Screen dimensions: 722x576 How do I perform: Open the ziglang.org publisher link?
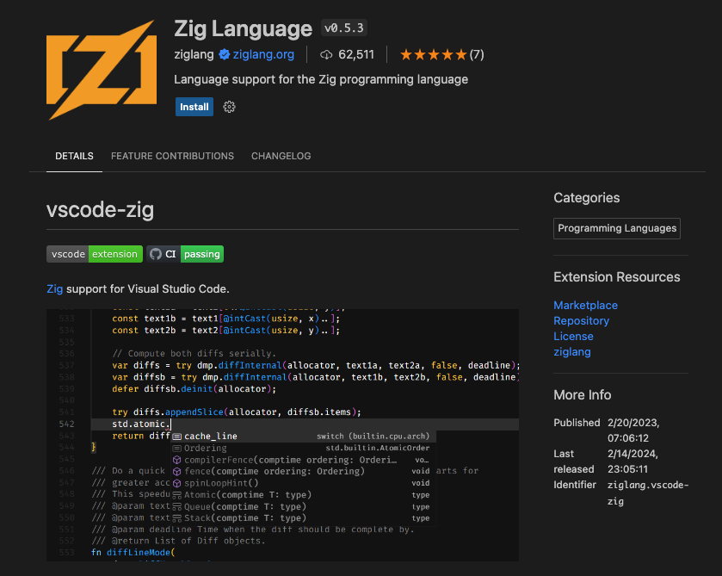tap(263, 54)
